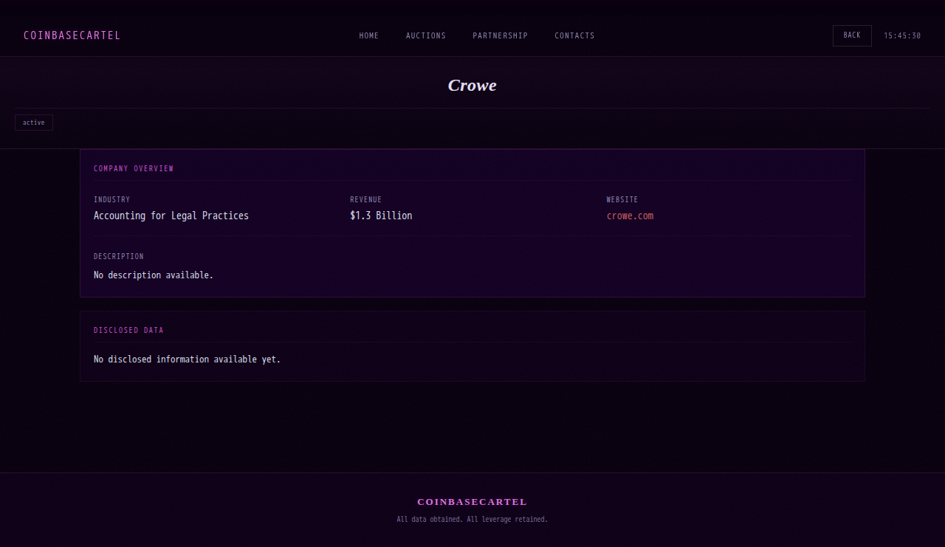Click the WEBSITE field label
This screenshot has width=945, height=547.
(622, 200)
